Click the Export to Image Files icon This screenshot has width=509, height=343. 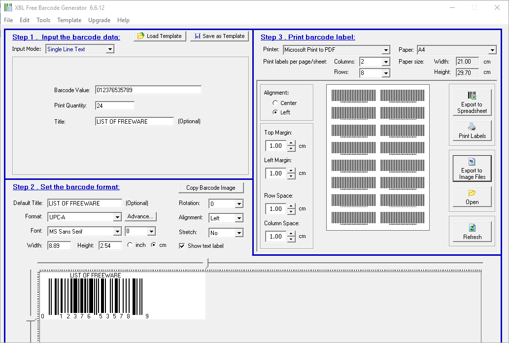(x=472, y=162)
